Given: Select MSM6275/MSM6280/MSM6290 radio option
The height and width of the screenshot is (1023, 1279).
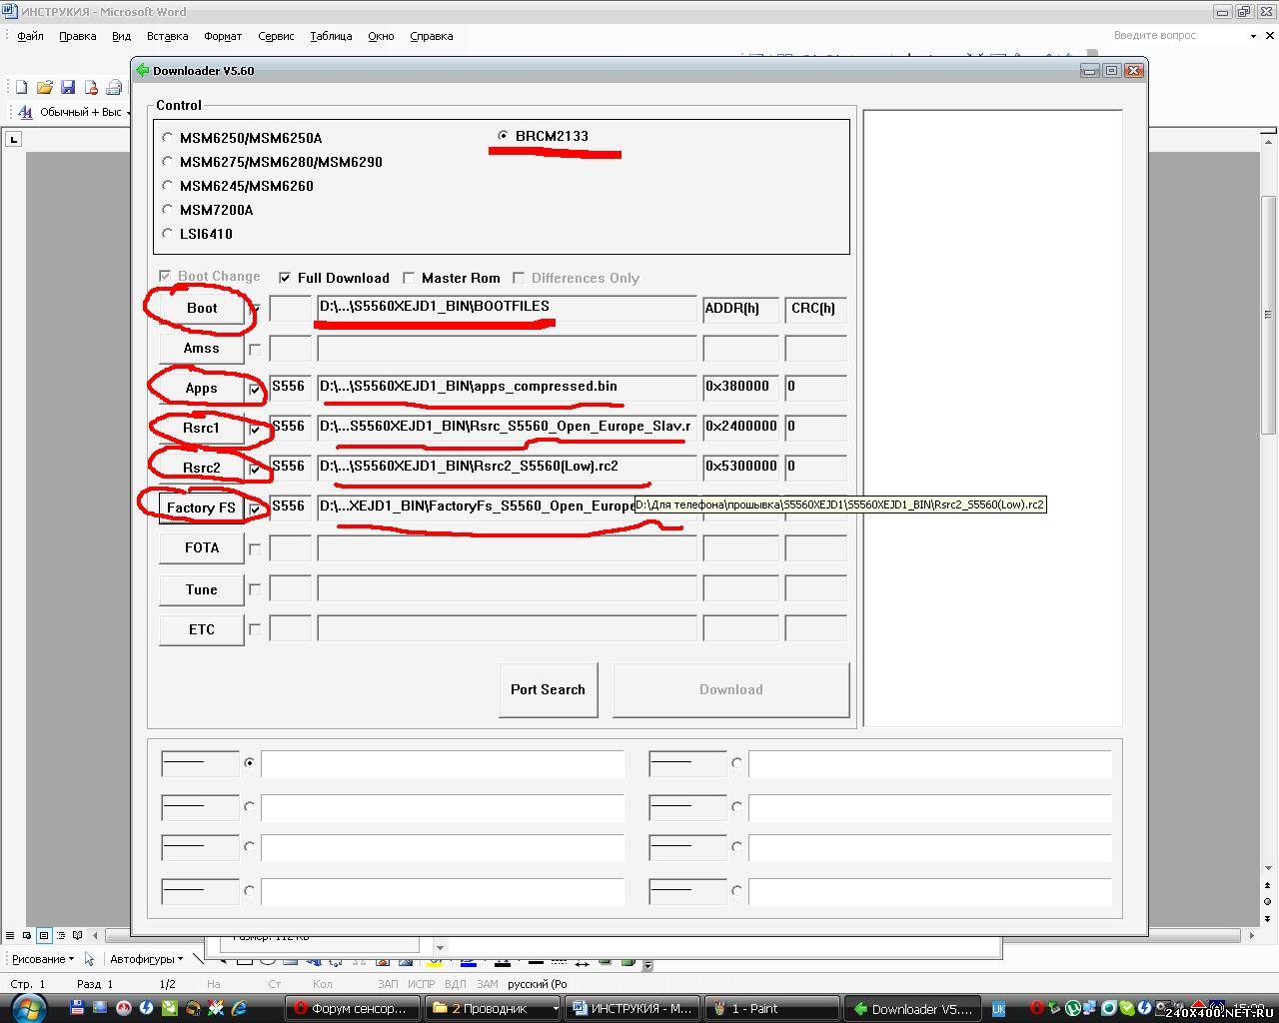Looking at the screenshot, I should pos(168,162).
